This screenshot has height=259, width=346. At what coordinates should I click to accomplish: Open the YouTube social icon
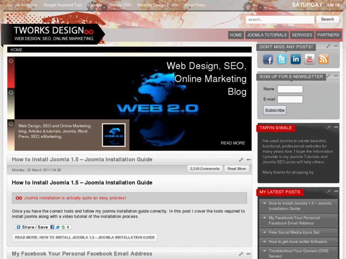click(309, 59)
